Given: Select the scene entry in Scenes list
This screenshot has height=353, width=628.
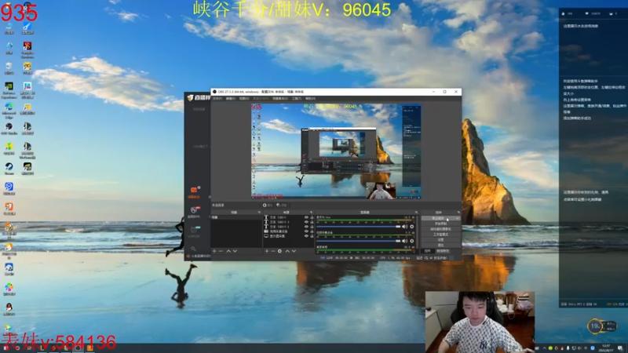Looking at the screenshot, I should coord(236,217).
